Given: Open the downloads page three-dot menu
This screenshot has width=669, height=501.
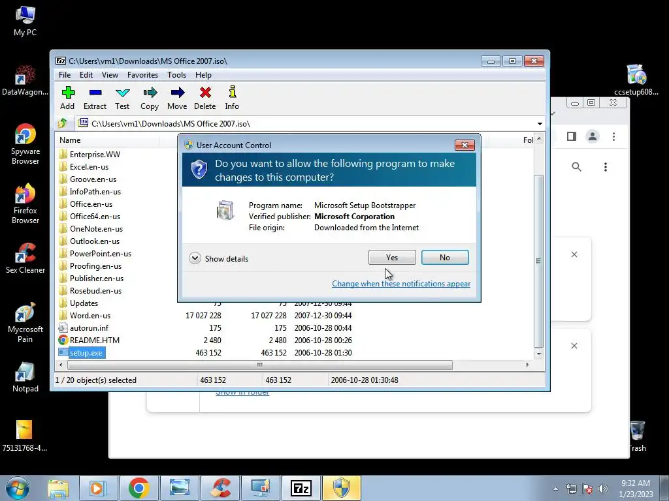Looking at the screenshot, I should point(606,167).
